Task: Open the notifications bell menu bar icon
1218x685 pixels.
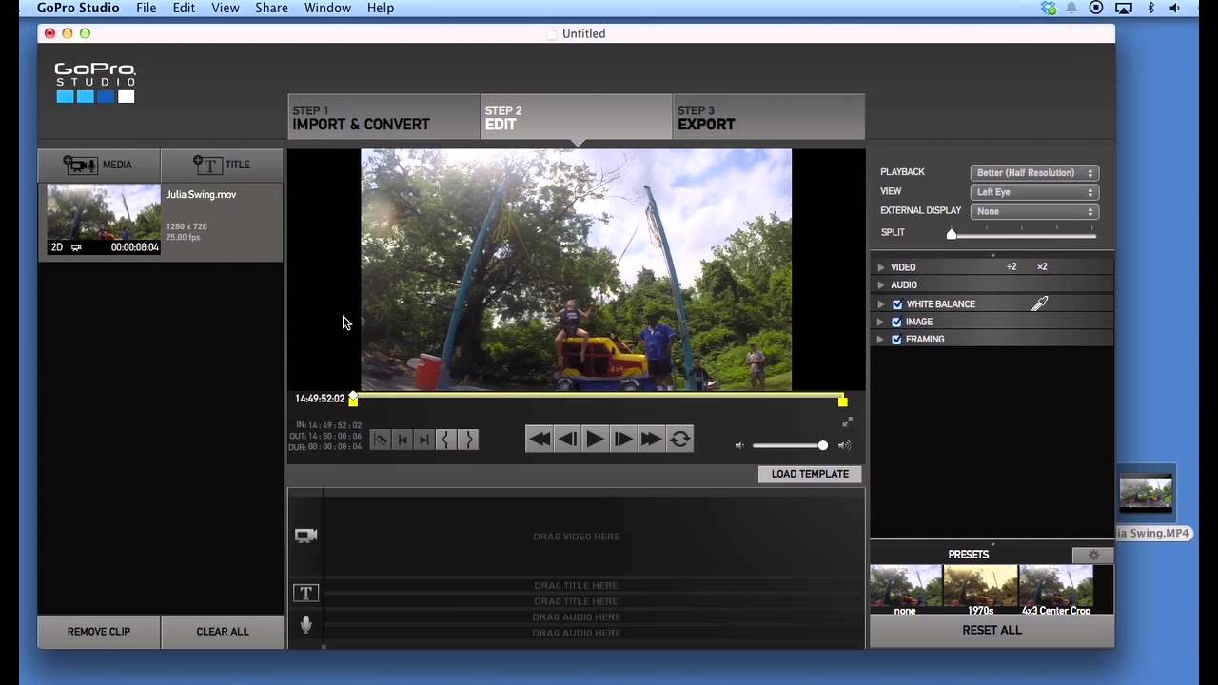Action: (1072, 8)
